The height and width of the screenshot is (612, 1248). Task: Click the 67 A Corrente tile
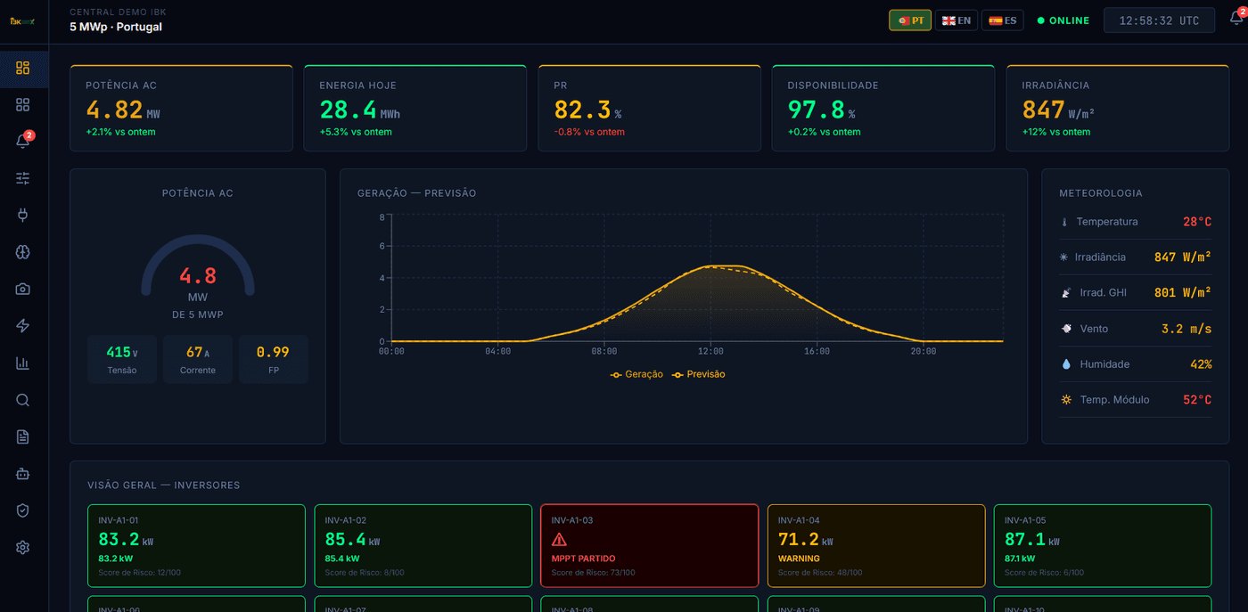click(198, 359)
